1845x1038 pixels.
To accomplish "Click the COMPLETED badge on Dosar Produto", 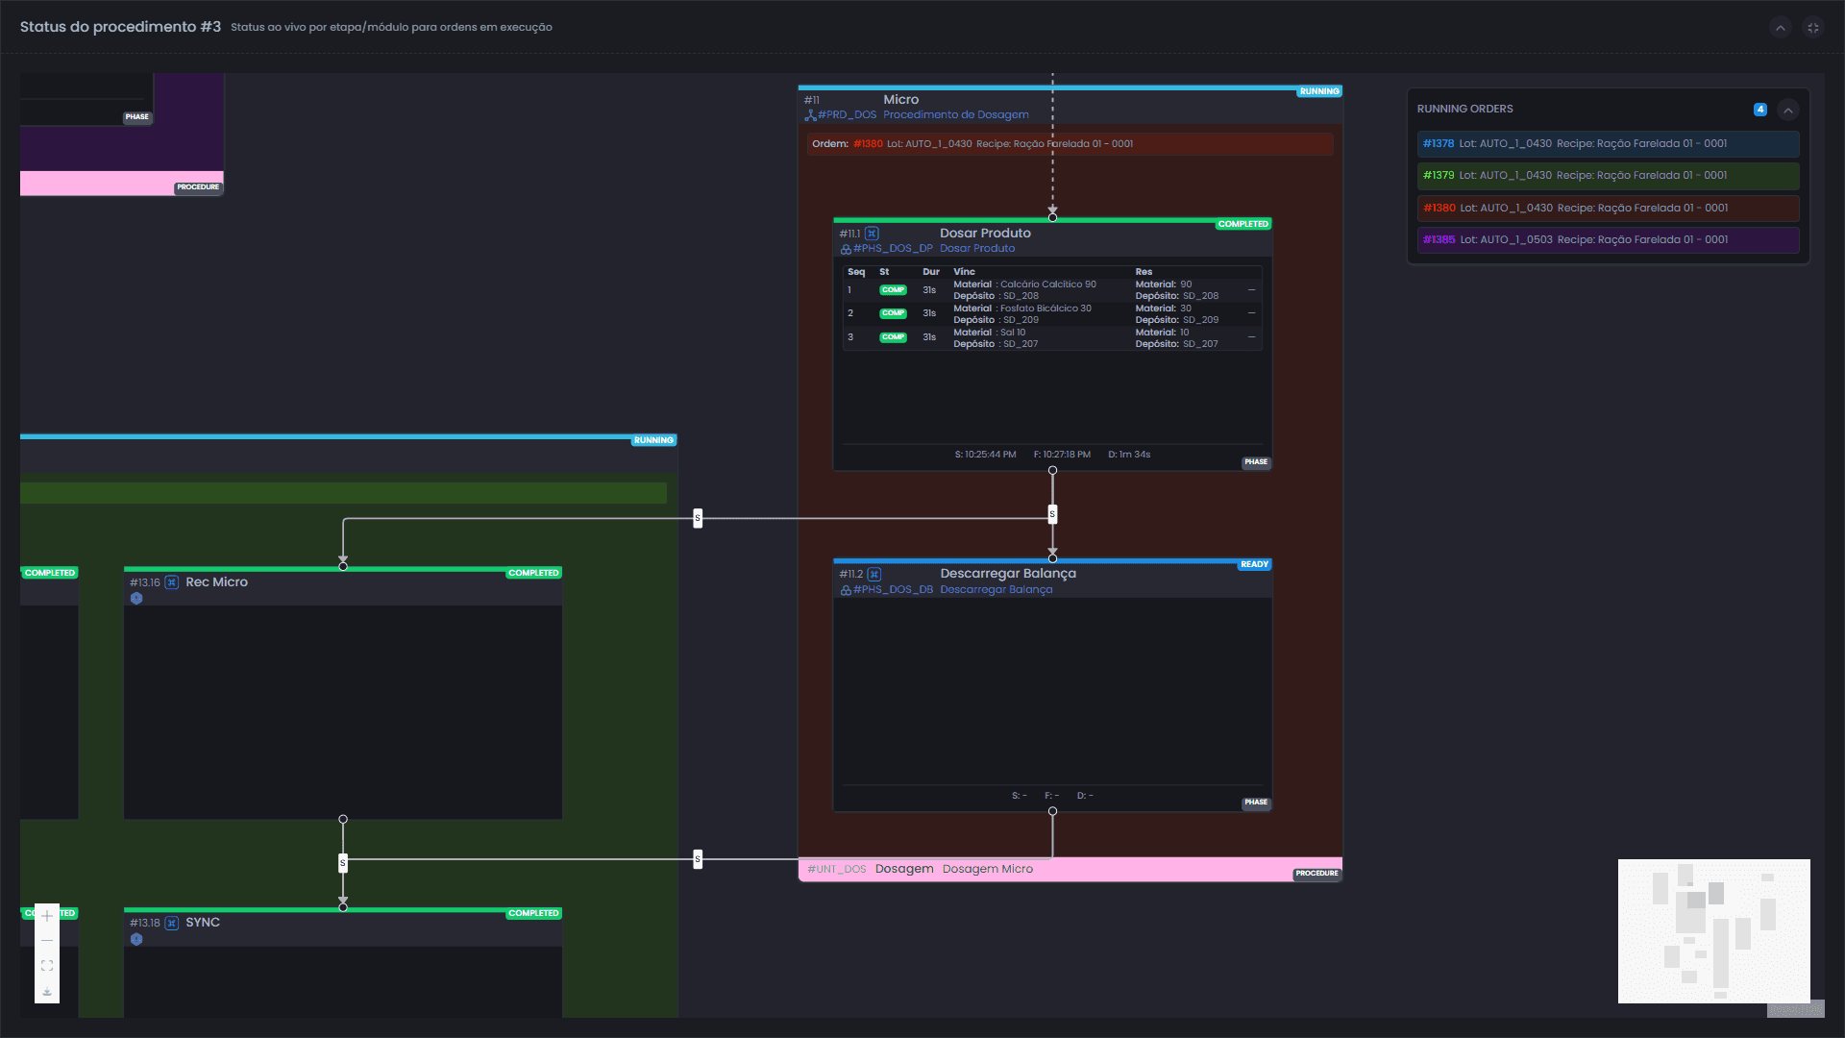I will [1243, 225].
